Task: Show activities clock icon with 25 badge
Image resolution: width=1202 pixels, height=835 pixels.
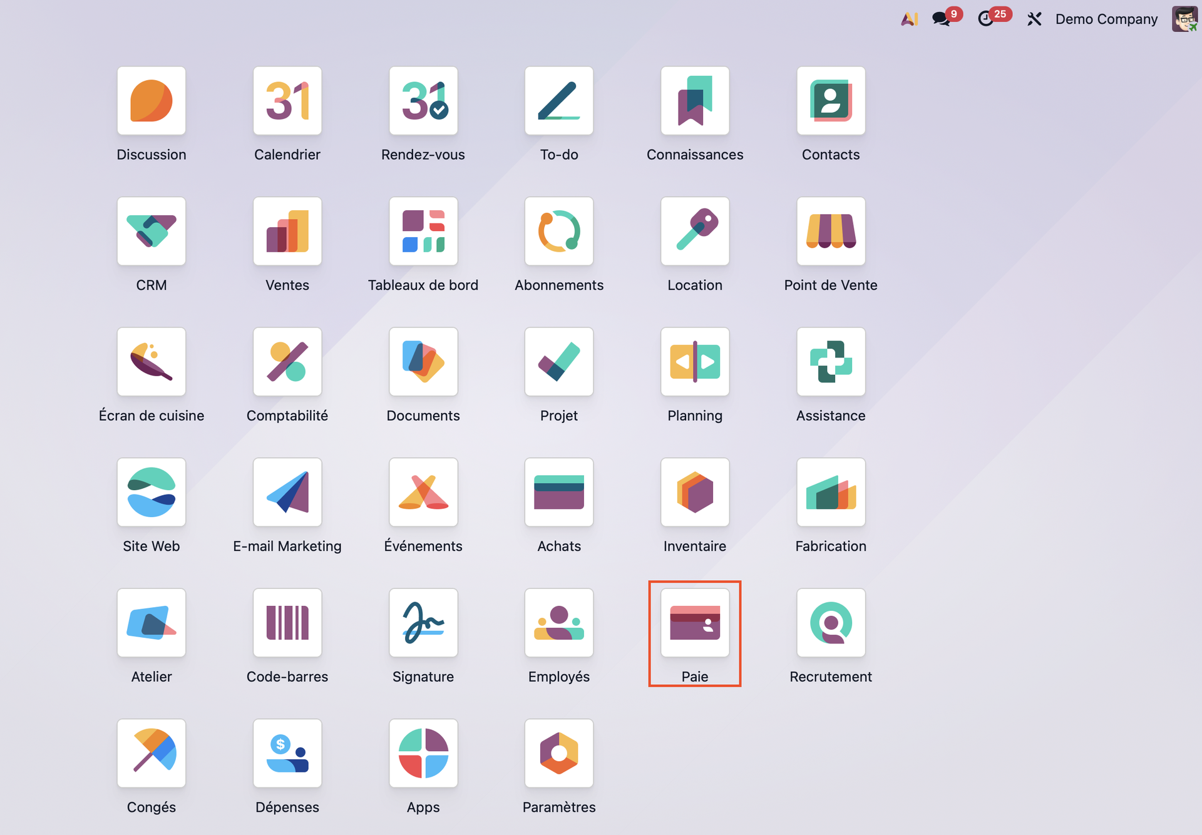Action: 986,19
